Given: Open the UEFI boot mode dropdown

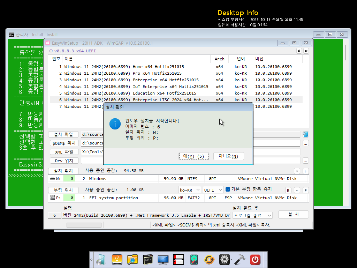Looking at the screenshot, I should pyautogui.click(x=213, y=190).
